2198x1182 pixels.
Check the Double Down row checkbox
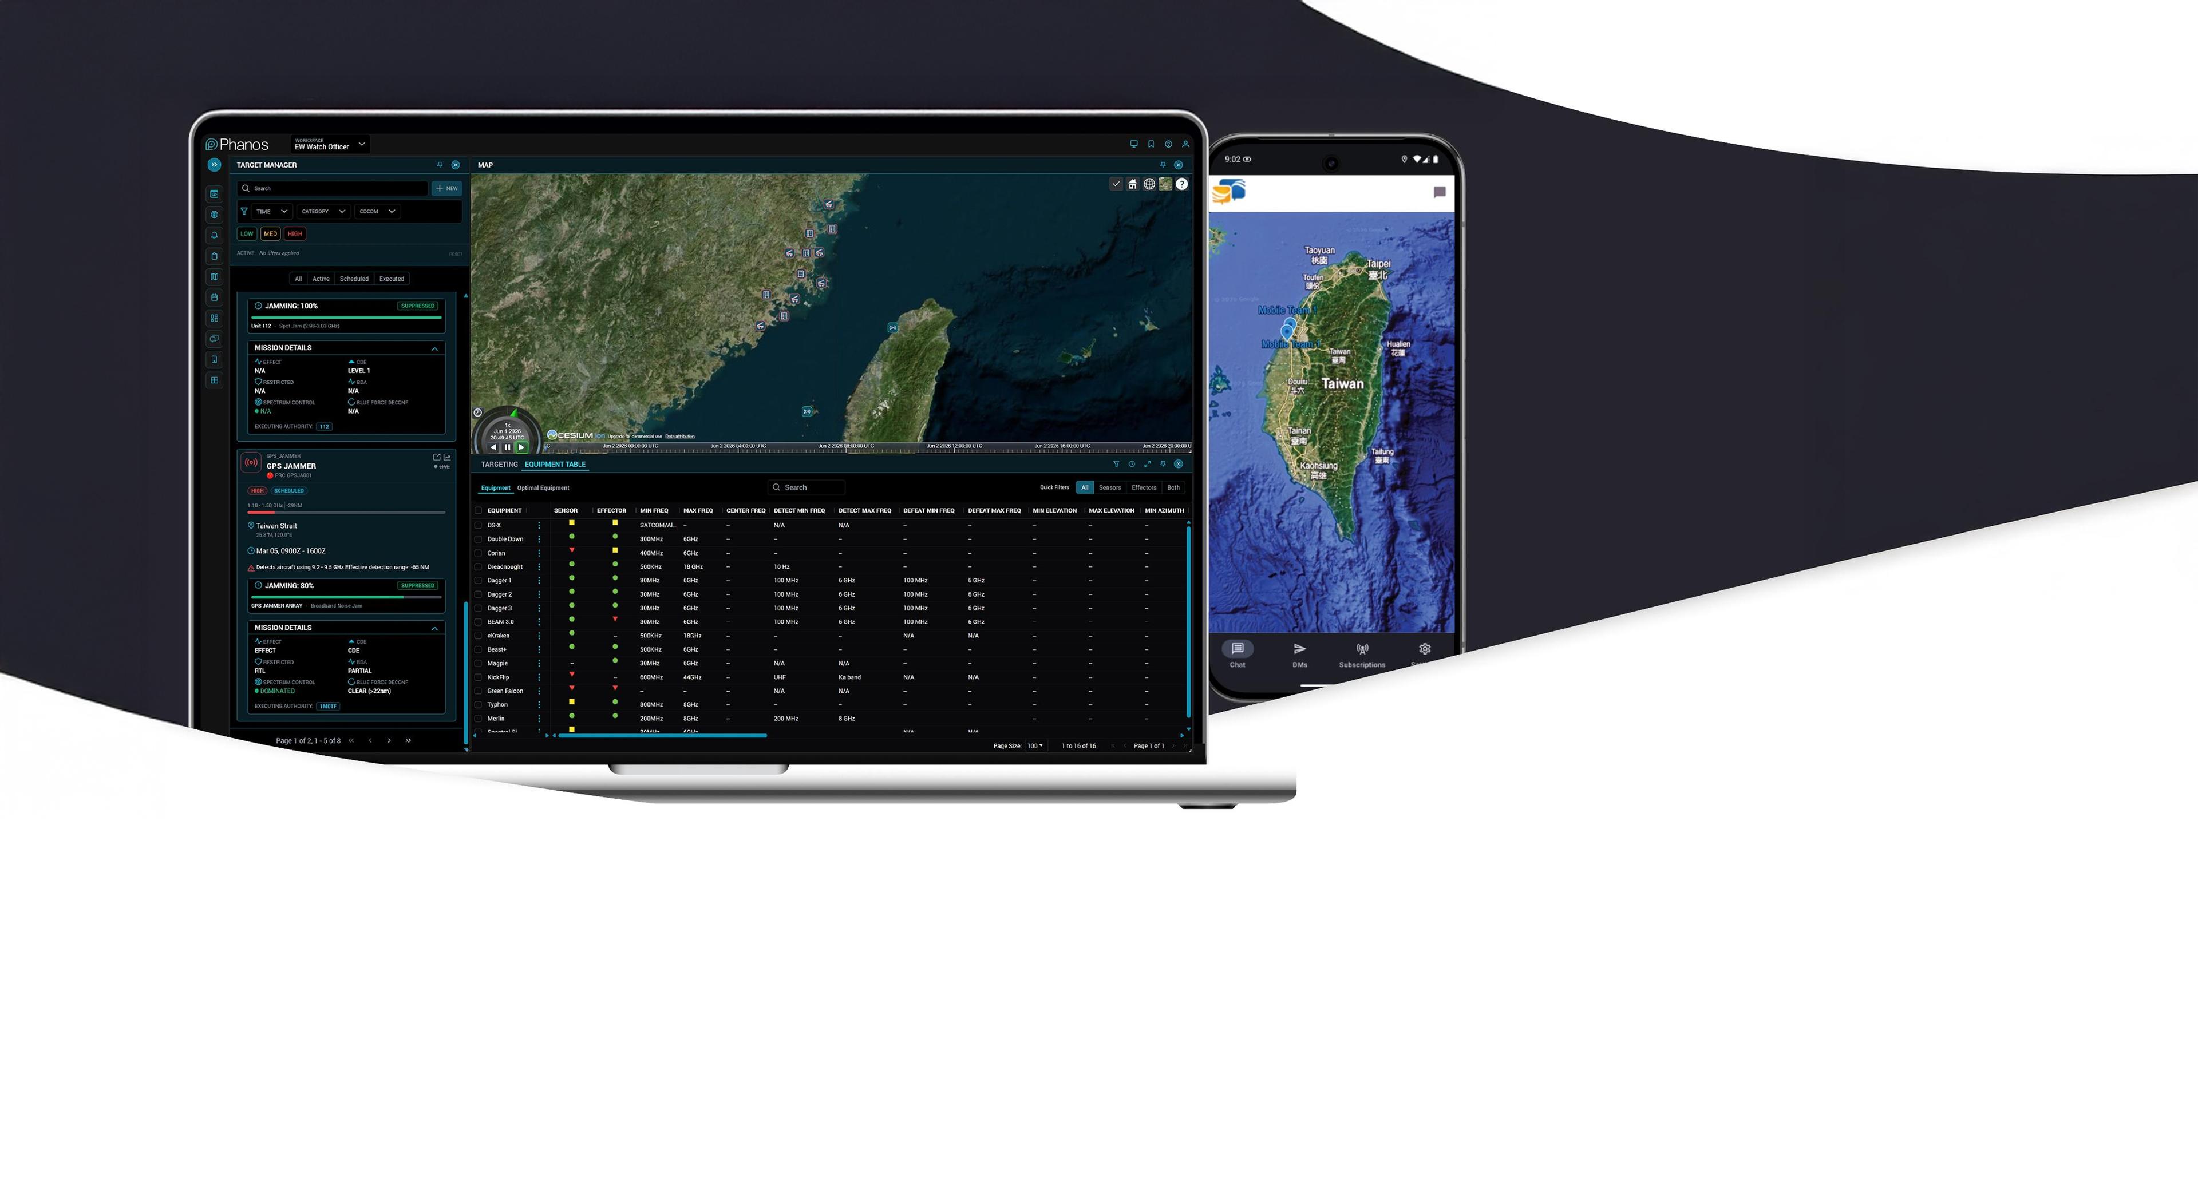point(478,539)
